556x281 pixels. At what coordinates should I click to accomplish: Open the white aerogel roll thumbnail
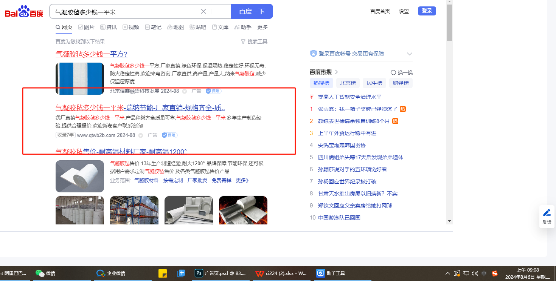pos(80,176)
